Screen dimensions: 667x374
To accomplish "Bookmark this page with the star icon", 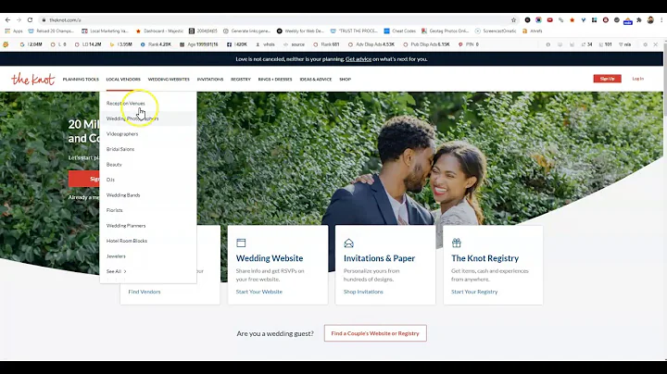I will [x=513, y=20].
